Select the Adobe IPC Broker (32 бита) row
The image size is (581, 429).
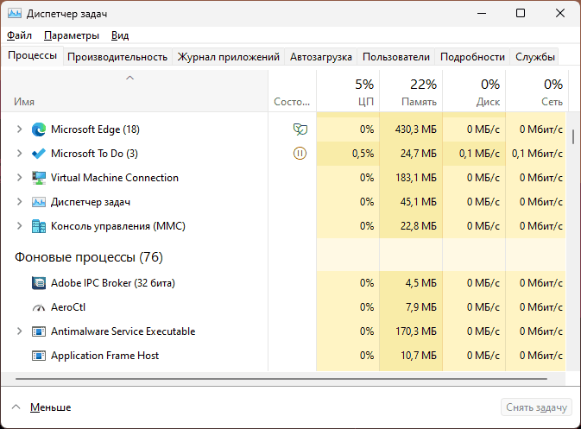click(x=112, y=283)
